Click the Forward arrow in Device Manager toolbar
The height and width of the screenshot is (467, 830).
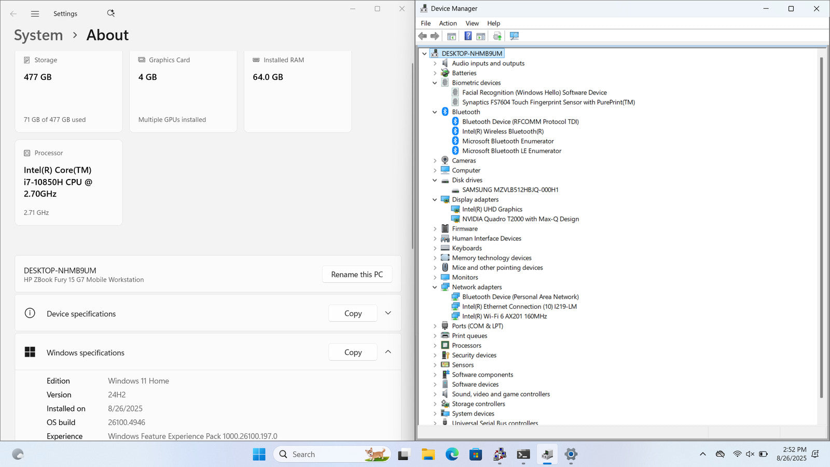click(x=435, y=36)
